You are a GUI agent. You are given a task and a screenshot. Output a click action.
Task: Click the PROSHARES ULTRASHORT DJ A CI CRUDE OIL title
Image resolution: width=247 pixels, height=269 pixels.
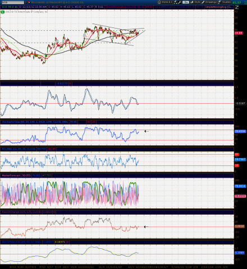[x=57, y=2]
